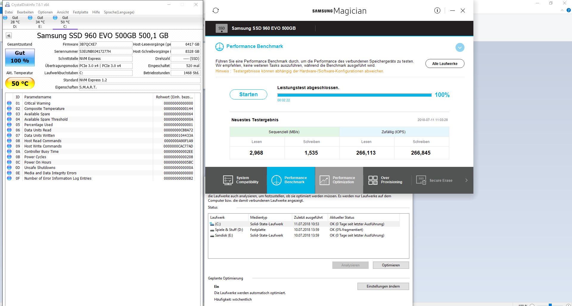The width and height of the screenshot is (572, 306).
Task: Click the Firmware field 3B7QCXE7
Action: point(105,44)
